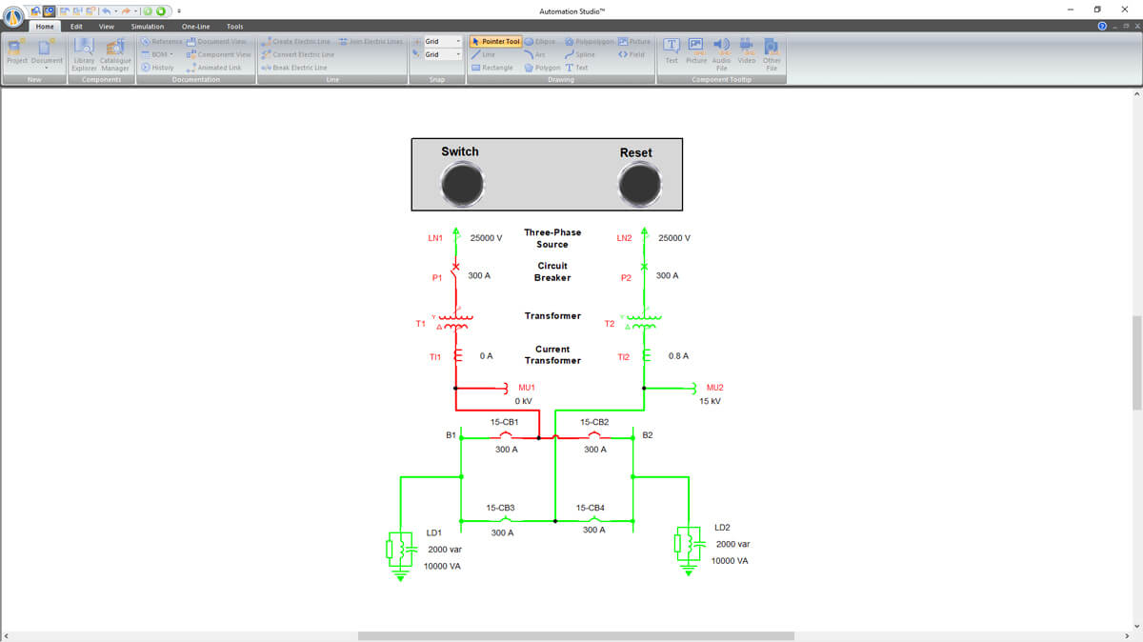Viewport: 1143px width, 642px height.
Task: Open the One-Line ribbon tab
Action: pos(195,27)
